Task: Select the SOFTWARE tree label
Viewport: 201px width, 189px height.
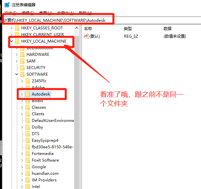Action: [x=37, y=74]
